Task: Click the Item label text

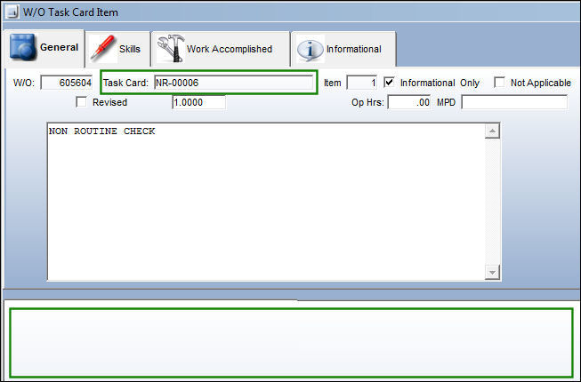Action: (333, 83)
